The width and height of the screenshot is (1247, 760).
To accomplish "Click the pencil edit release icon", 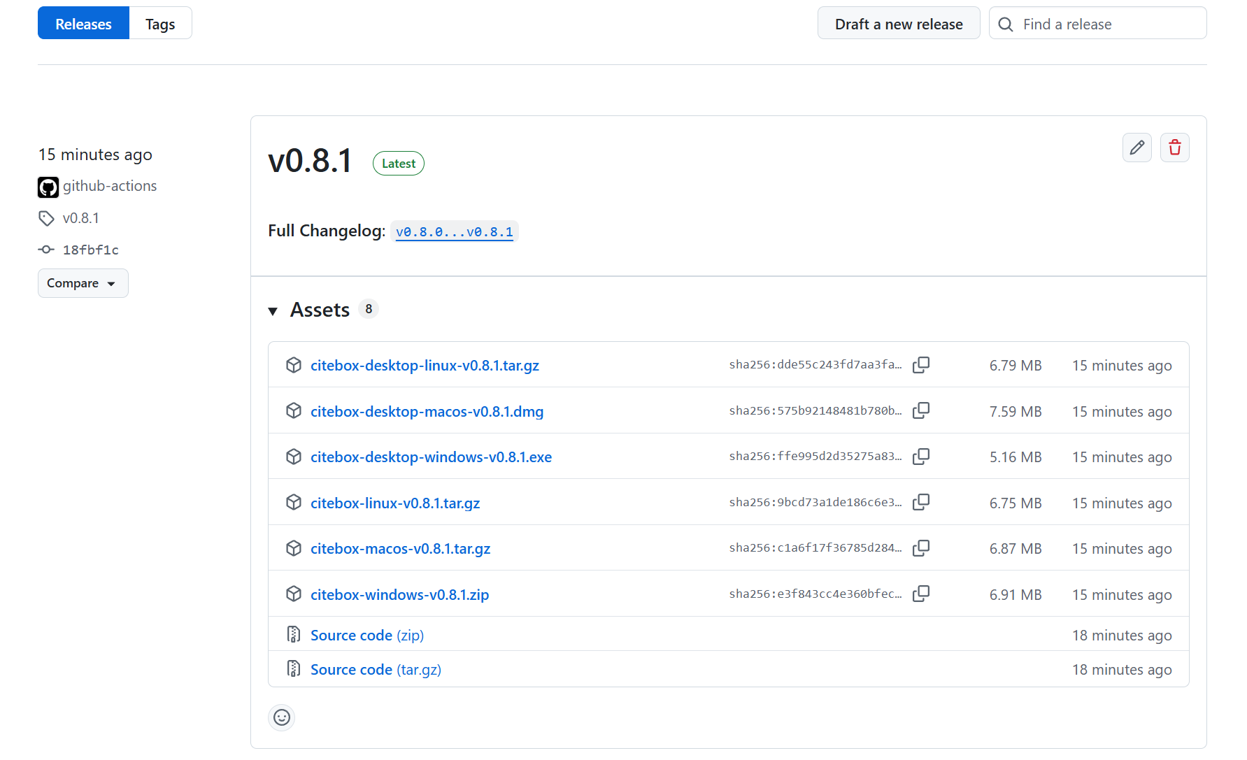I will (x=1136, y=148).
